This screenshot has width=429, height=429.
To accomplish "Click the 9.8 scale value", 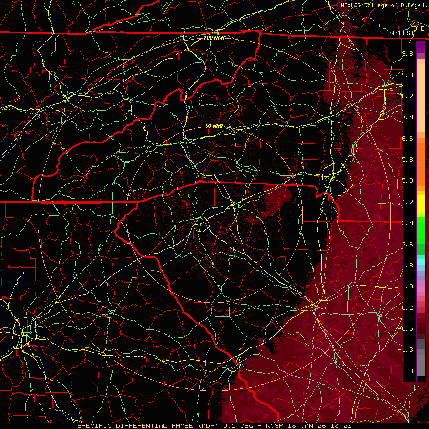I will pos(408,53).
